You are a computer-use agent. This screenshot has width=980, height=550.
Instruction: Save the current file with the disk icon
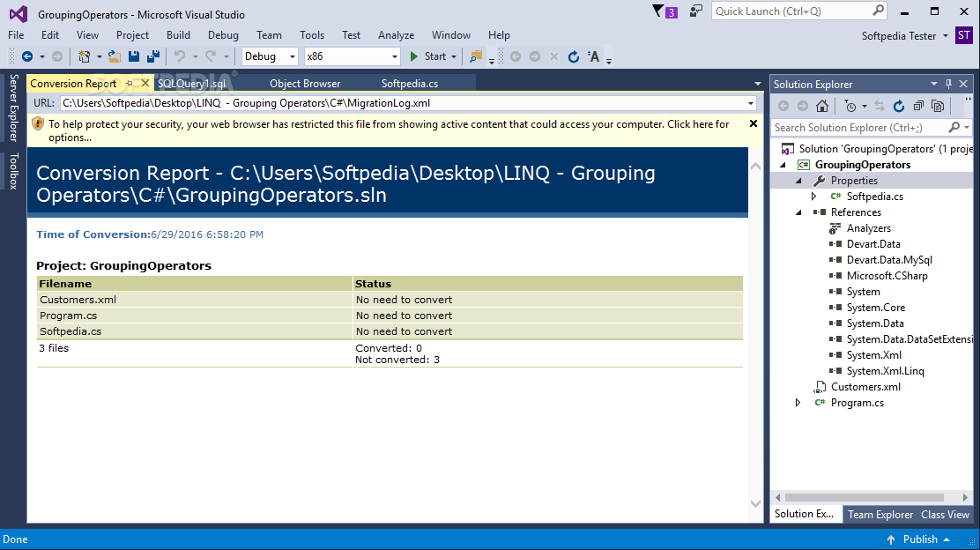point(134,56)
